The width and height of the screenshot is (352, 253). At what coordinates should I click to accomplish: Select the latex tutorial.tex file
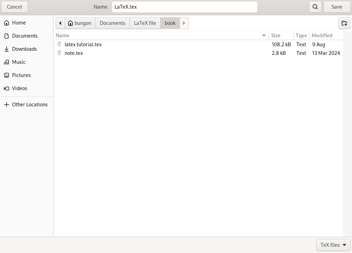[x=83, y=45]
